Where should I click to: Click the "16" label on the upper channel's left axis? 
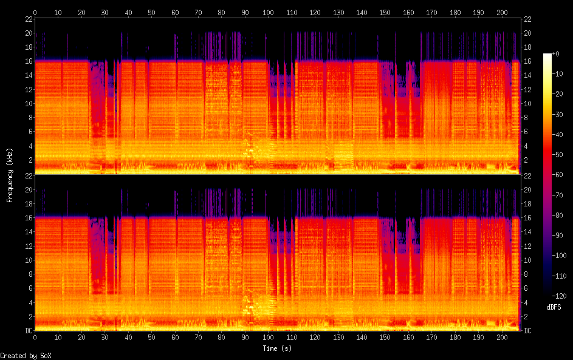(28, 61)
